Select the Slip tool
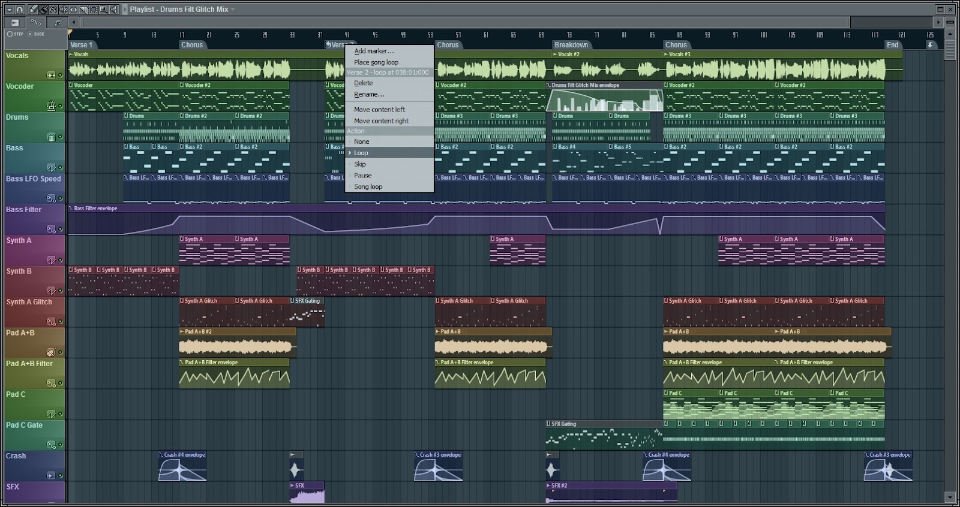 click(x=74, y=10)
